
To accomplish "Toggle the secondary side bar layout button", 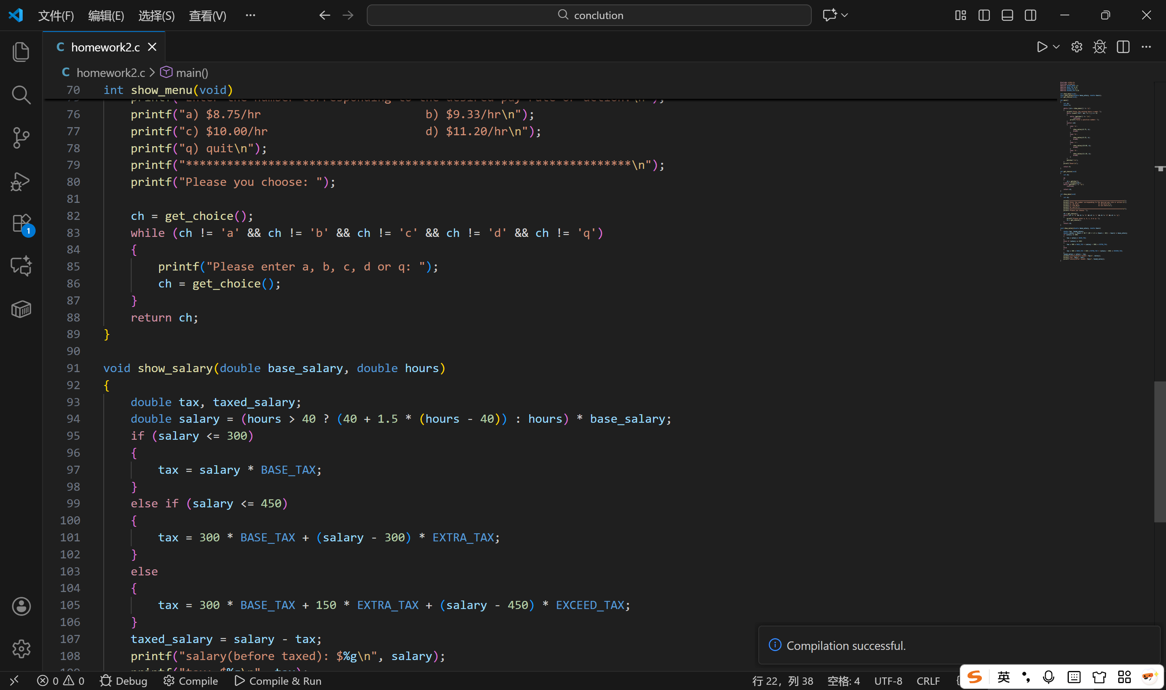I will point(1030,15).
